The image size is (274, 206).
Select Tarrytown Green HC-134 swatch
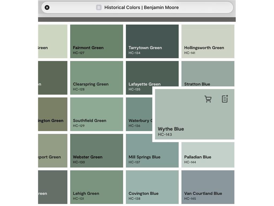(152, 41)
